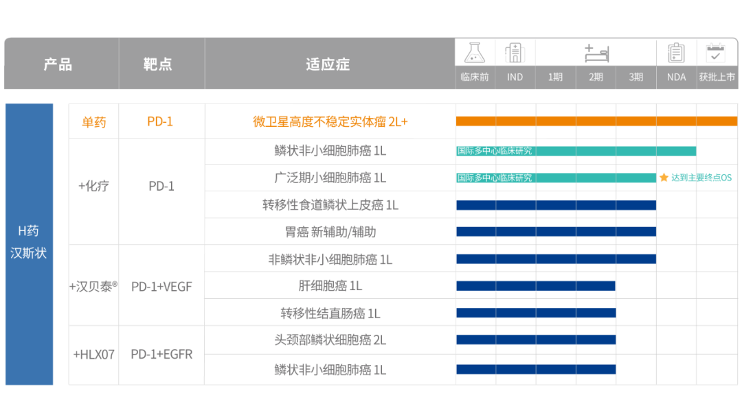
Task: Click the orange progress bar in the top row
Action: tap(595, 120)
